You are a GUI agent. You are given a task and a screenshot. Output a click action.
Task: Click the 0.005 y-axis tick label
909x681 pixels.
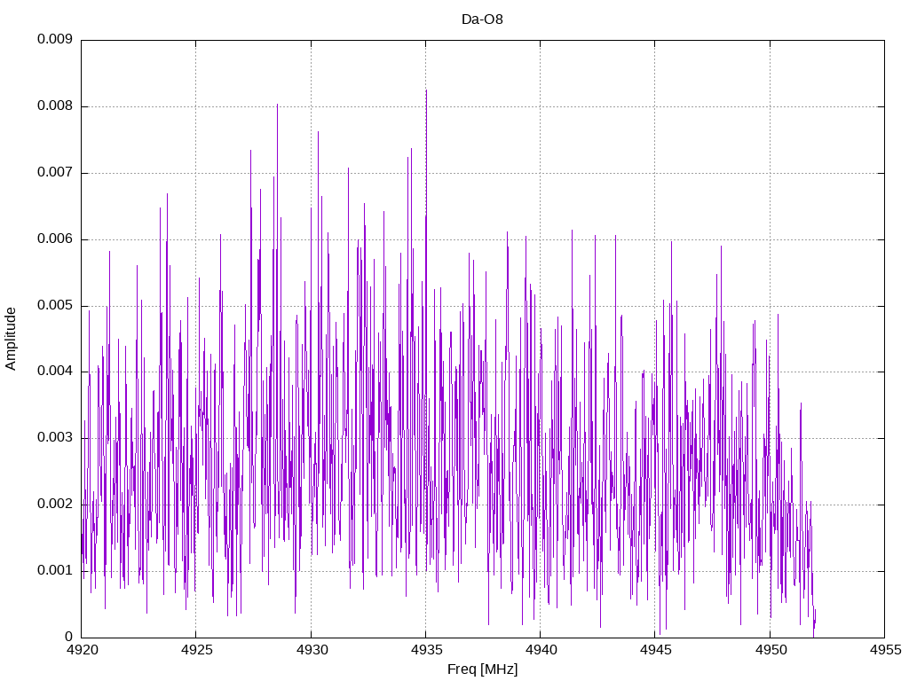[55, 305]
